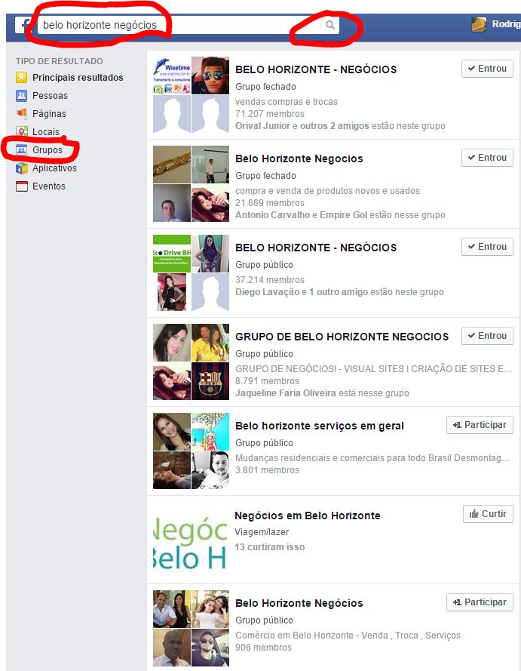The height and width of the screenshot is (671, 521).
Task: Open BELO HORIZONTE - NEGÓCIOS group with vendas compras e trocas
Action: pos(316,69)
